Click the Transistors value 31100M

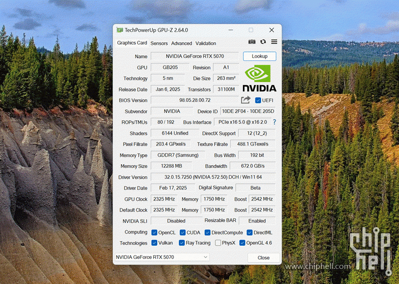(226, 89)
